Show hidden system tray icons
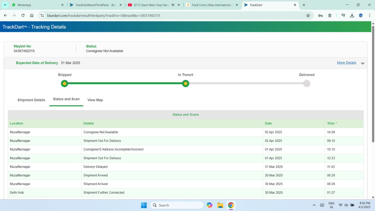375x211 pixels. (x=314, y=205)
